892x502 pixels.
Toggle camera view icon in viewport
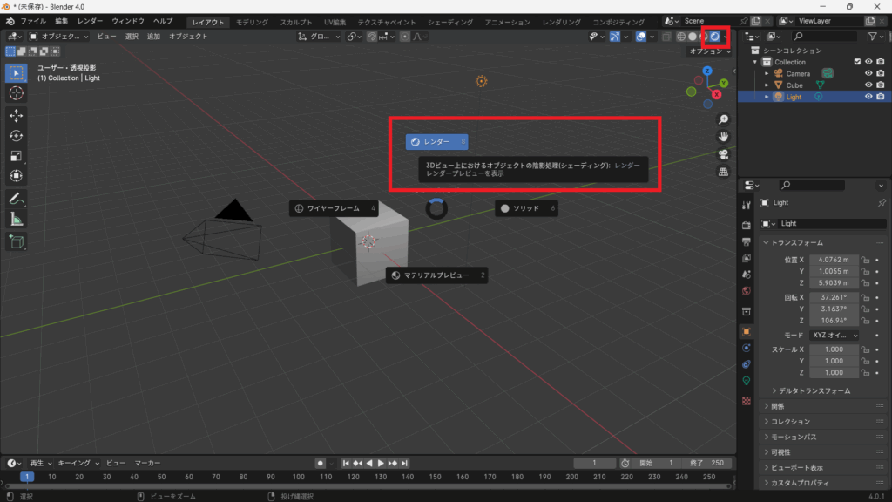[723, 154]
